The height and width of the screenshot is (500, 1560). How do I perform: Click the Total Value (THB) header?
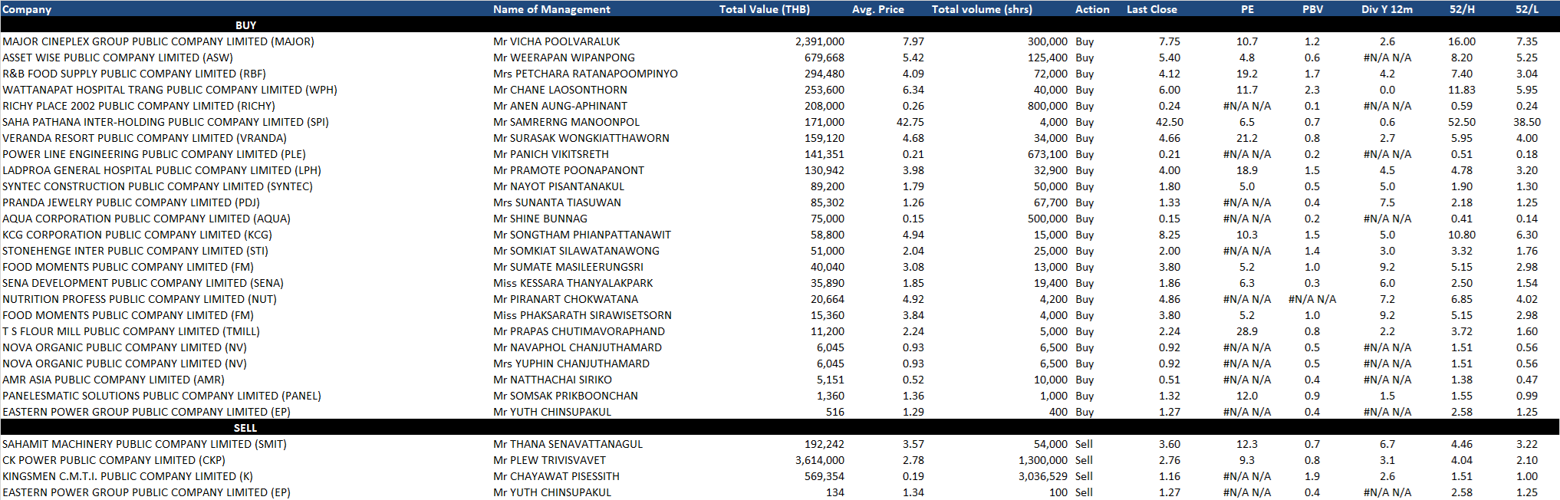tap(764, 9)
